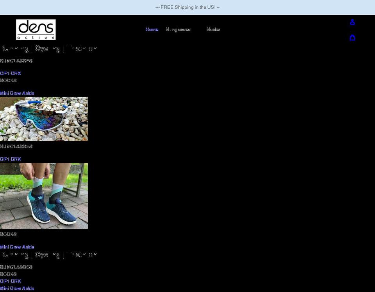The height and width of the screenshot is (292, 375).
Task: Open the account login icon
Action: tap(352, 22)
